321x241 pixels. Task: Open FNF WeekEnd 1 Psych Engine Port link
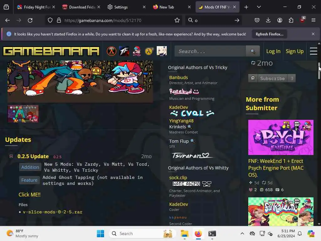(276, 168)
